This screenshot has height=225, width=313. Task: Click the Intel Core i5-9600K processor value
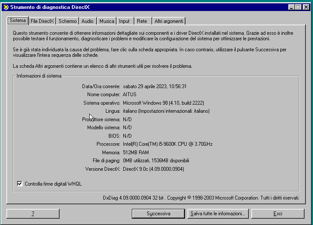[x=168, y=144]
